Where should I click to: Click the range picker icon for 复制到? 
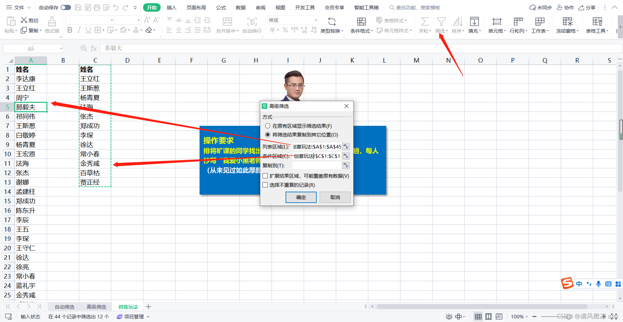coord(346,165)
